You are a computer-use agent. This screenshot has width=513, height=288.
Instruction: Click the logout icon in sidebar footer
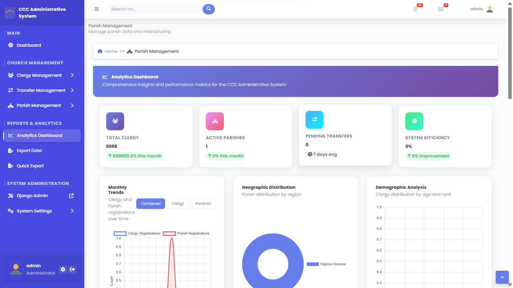coord(73,270)
